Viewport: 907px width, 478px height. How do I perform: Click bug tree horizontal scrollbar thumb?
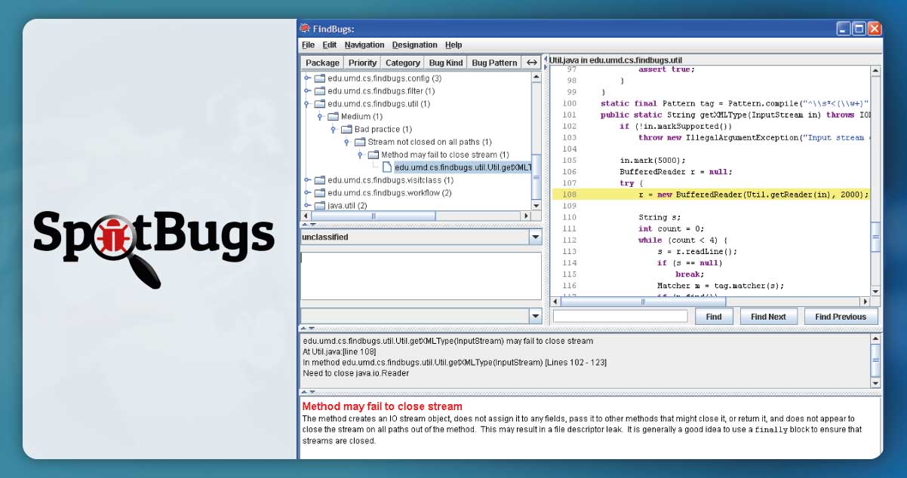click(x=374, y=216)
